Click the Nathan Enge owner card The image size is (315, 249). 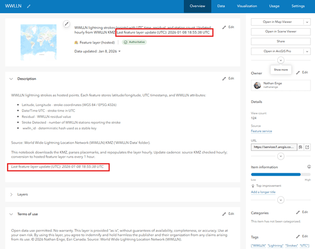point(281,85)
